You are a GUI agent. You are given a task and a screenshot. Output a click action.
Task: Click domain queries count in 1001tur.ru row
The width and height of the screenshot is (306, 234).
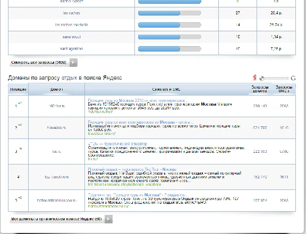point(260,106)
